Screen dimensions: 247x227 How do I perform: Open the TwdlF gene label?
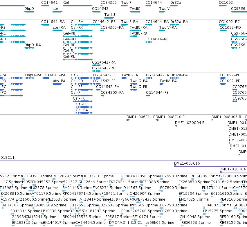tap(126, 3)
